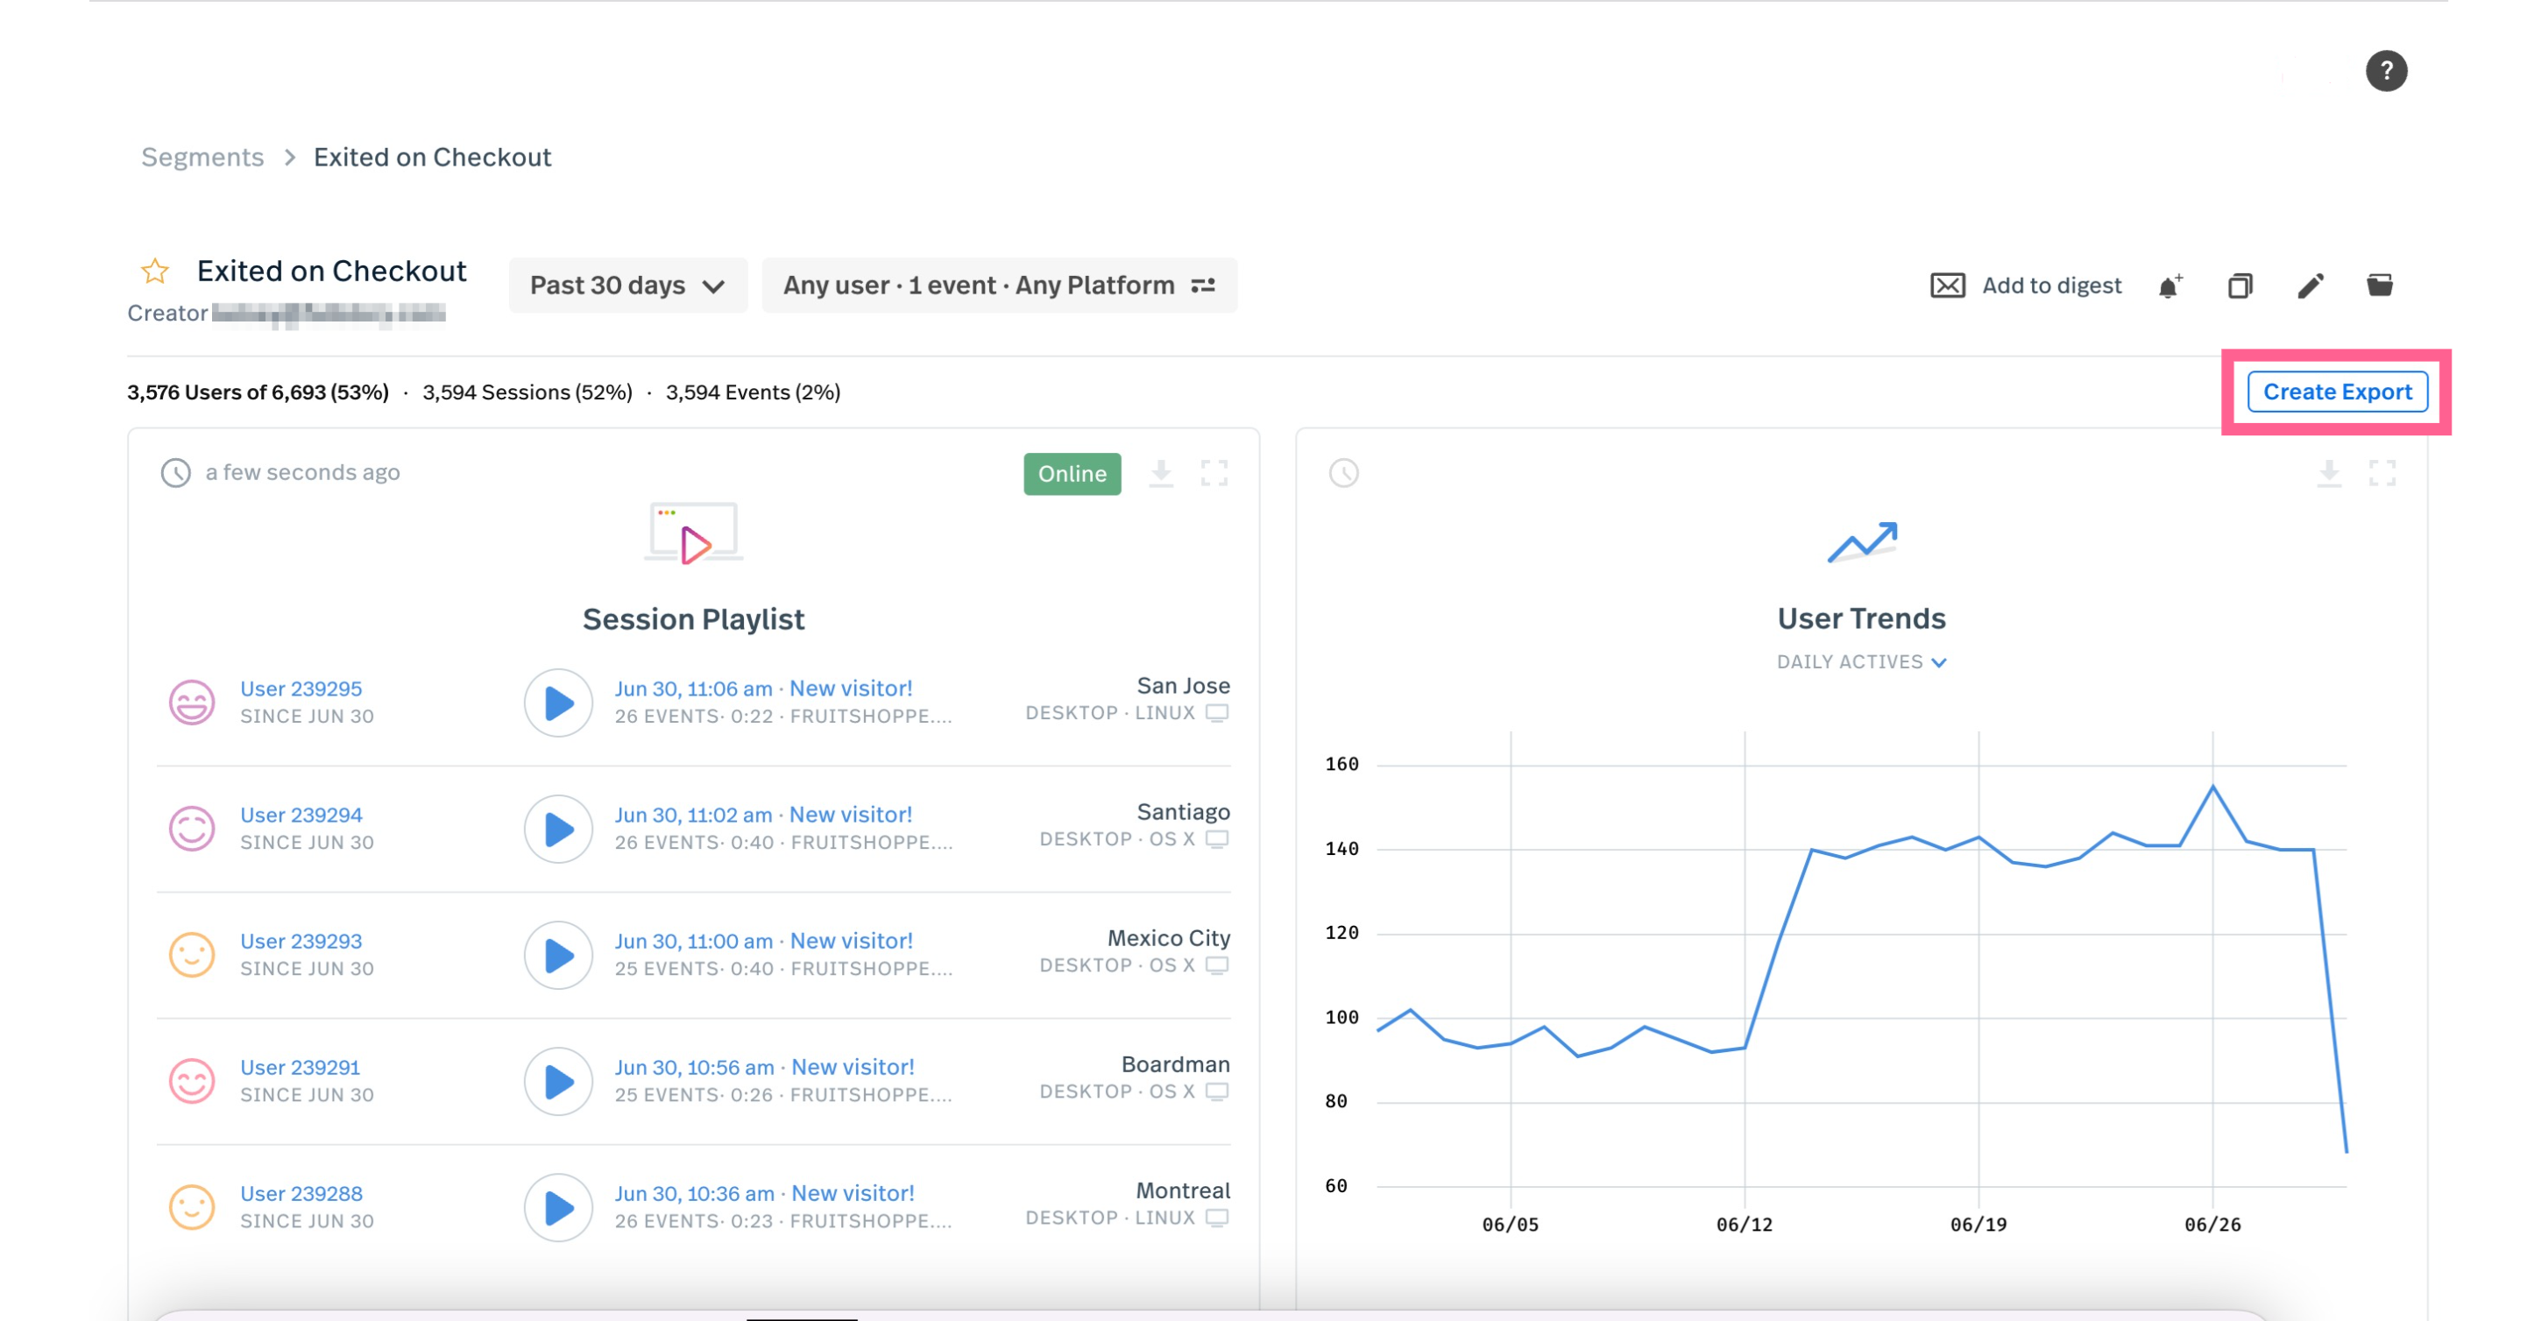Expand the DAILY ACTIVES metric dropdown
The width and height of the screenshot is (2541, 1321).
1860,661
